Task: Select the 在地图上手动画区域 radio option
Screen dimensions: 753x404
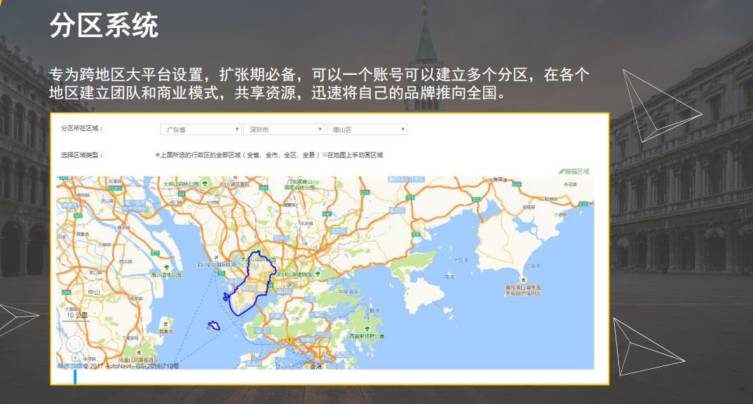Action: tap(325, 155)
